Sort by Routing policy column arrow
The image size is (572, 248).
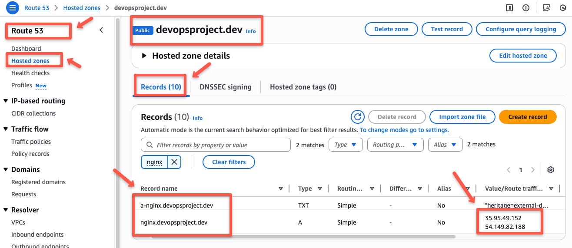point(372,188)
